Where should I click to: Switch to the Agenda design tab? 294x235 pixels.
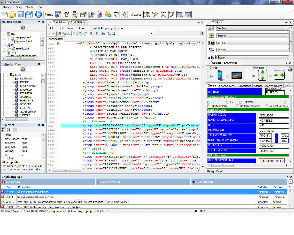[x=258, y=86]
